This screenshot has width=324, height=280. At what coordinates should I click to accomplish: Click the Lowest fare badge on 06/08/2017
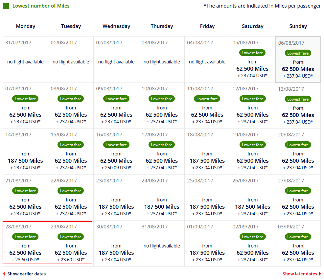[298, 53]
